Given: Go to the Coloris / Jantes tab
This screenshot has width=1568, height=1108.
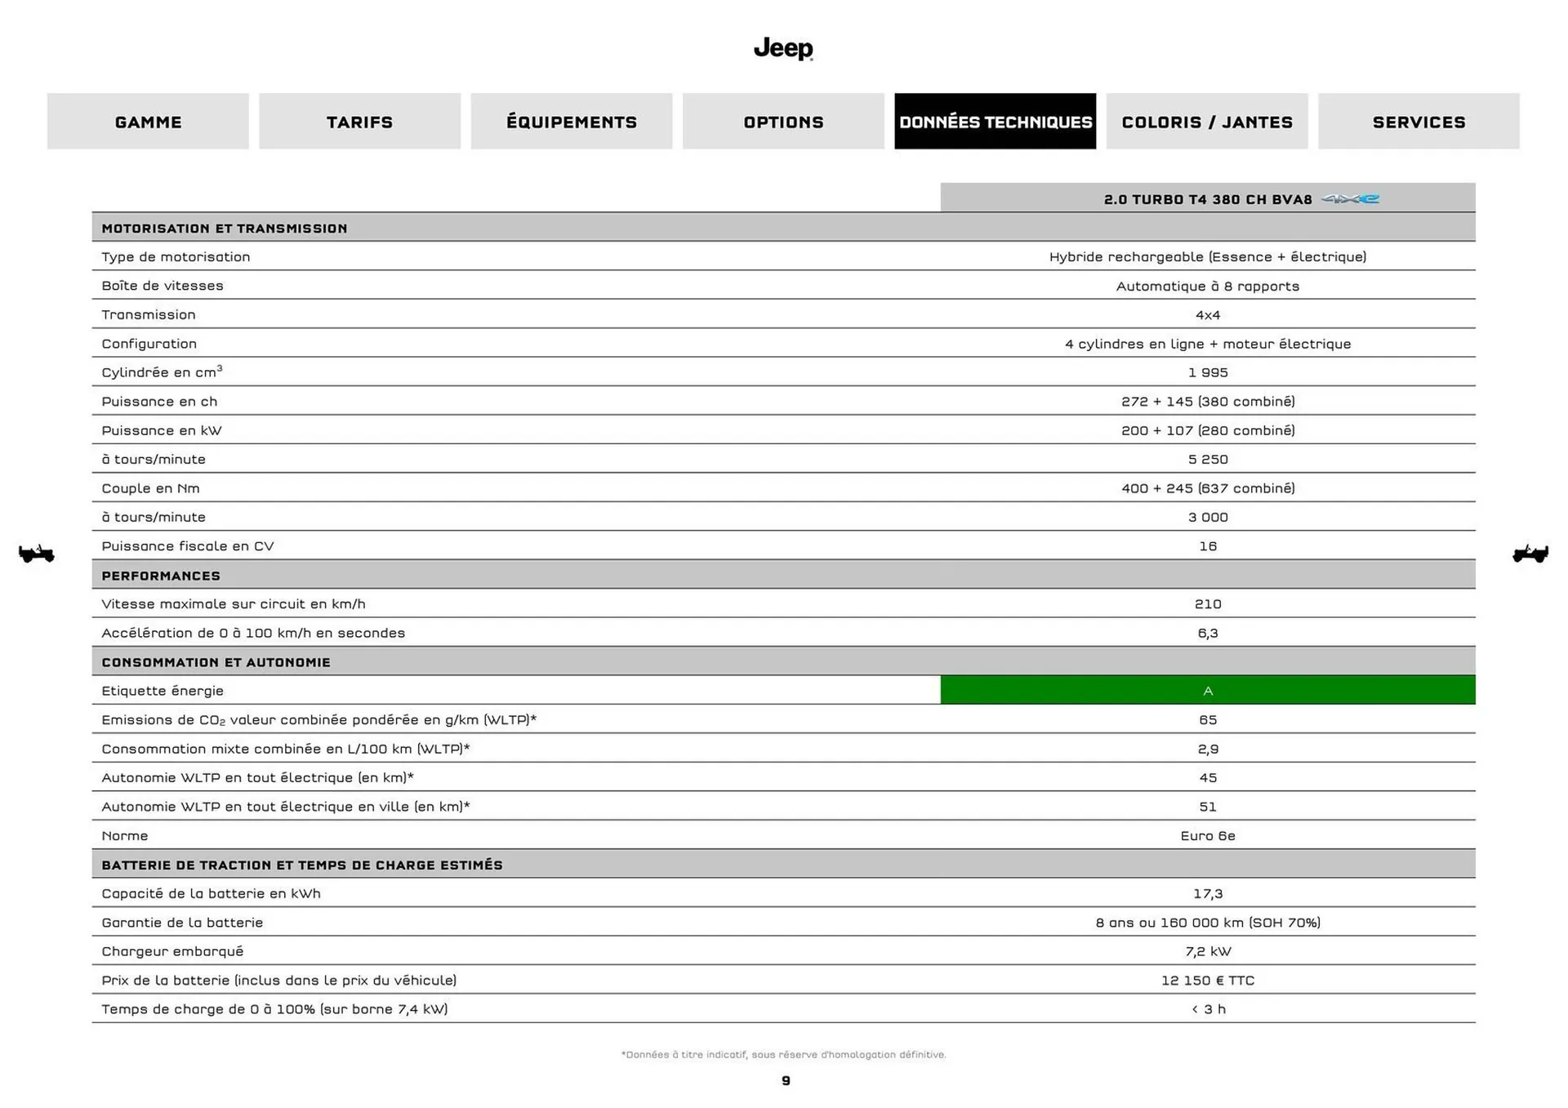Looking at the screenshot, I should coord(1206,122).
